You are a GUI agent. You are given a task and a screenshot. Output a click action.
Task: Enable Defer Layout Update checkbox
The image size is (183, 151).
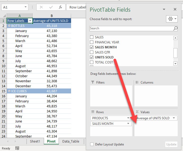(92, 144)
